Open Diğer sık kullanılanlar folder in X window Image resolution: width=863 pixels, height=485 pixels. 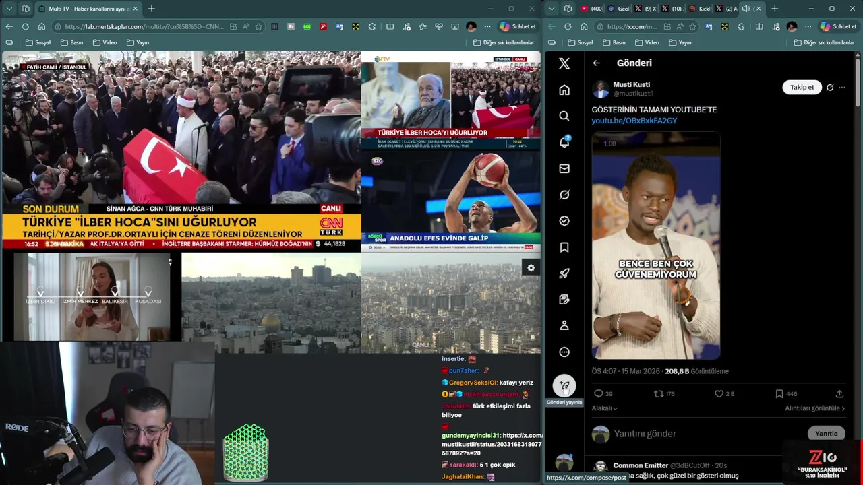tap(824, 42)
